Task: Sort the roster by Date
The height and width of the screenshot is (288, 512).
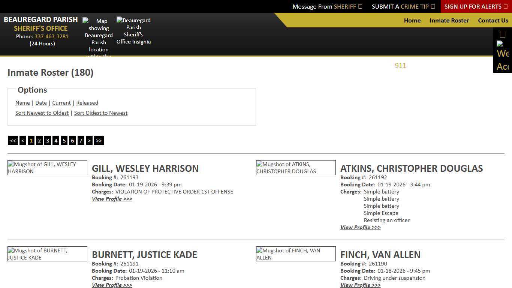Action: coord(41,103)
